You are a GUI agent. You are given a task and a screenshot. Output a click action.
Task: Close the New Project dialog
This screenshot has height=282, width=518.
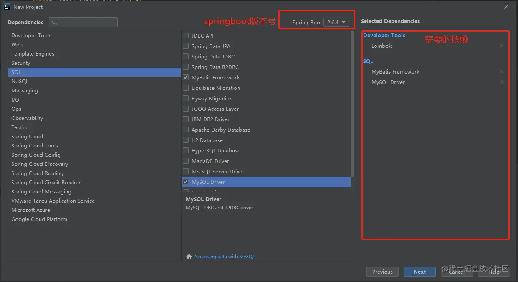(x=506, y=7)
